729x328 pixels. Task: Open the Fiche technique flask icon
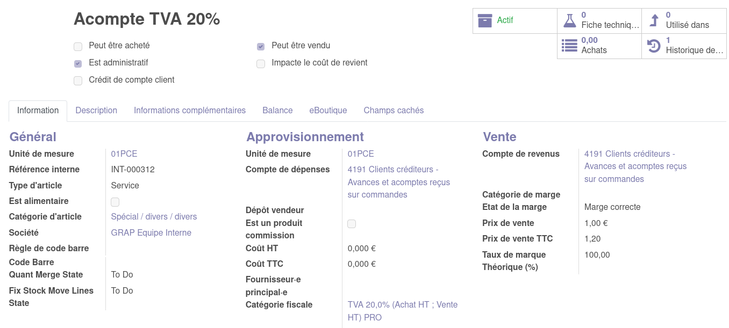tap(569, 20)
